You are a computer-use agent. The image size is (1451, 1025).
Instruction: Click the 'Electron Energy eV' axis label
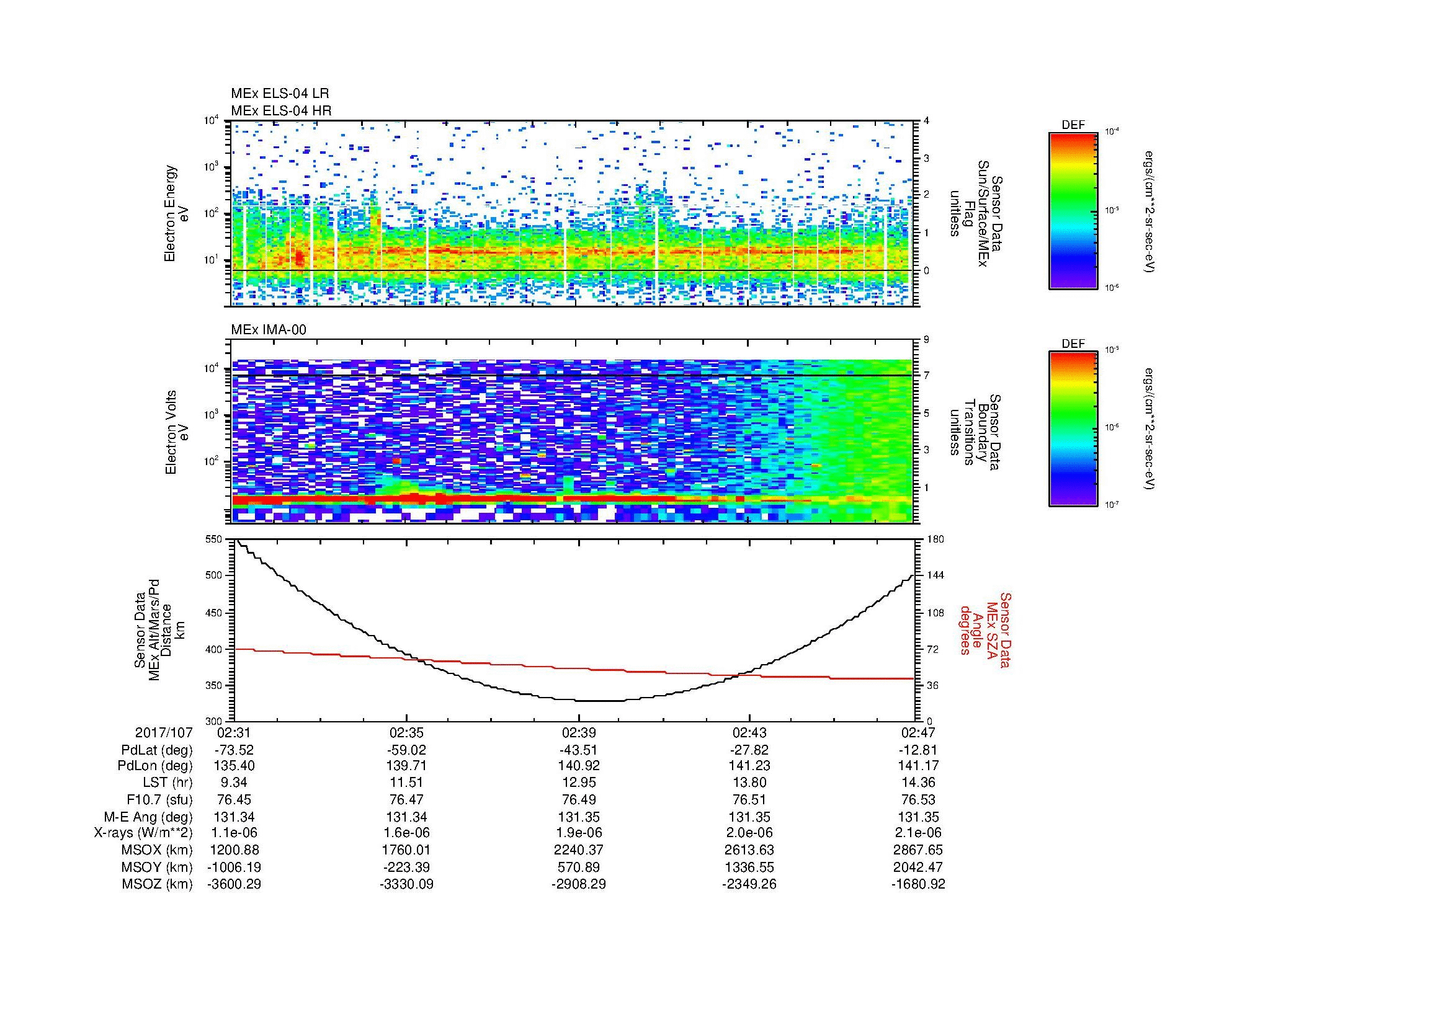click(x=177, y=213)
